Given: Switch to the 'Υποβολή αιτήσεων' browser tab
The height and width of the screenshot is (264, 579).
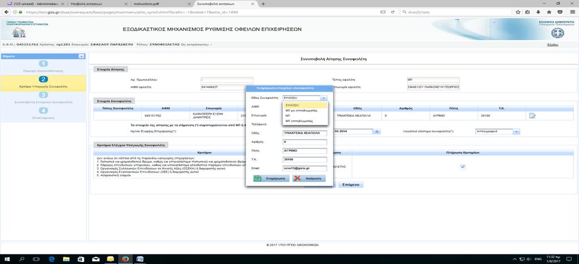Looking at the screenshot, I should tap(97, 3).
